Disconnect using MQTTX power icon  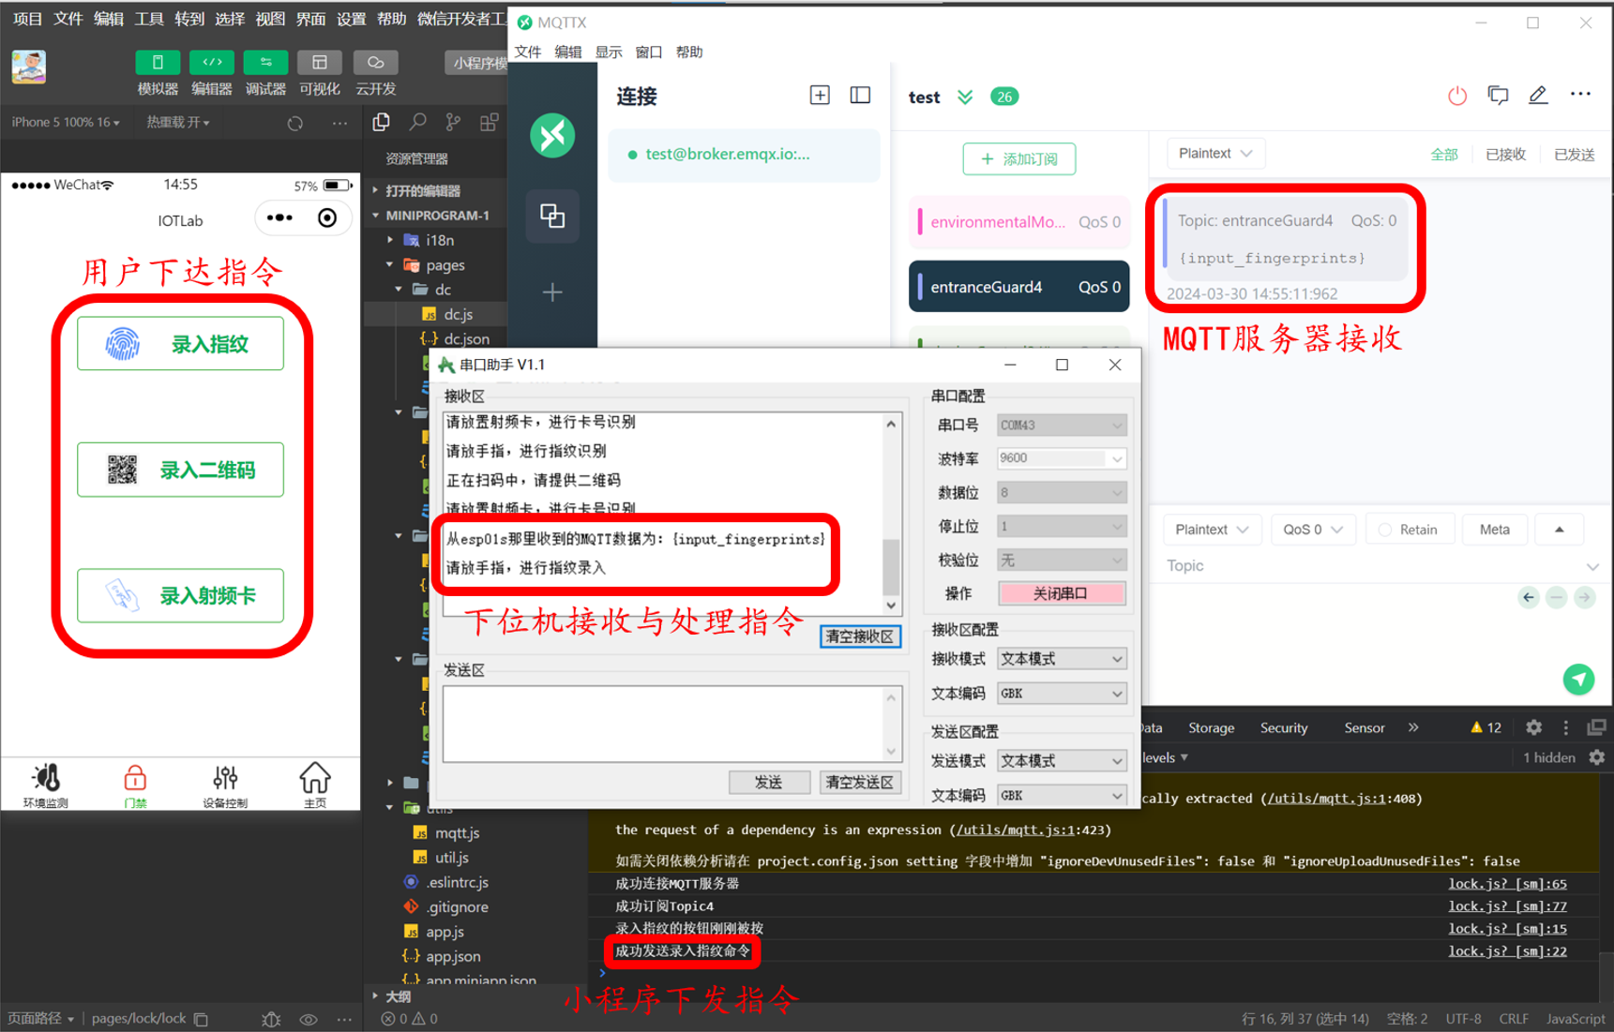tap(1457, 96)
